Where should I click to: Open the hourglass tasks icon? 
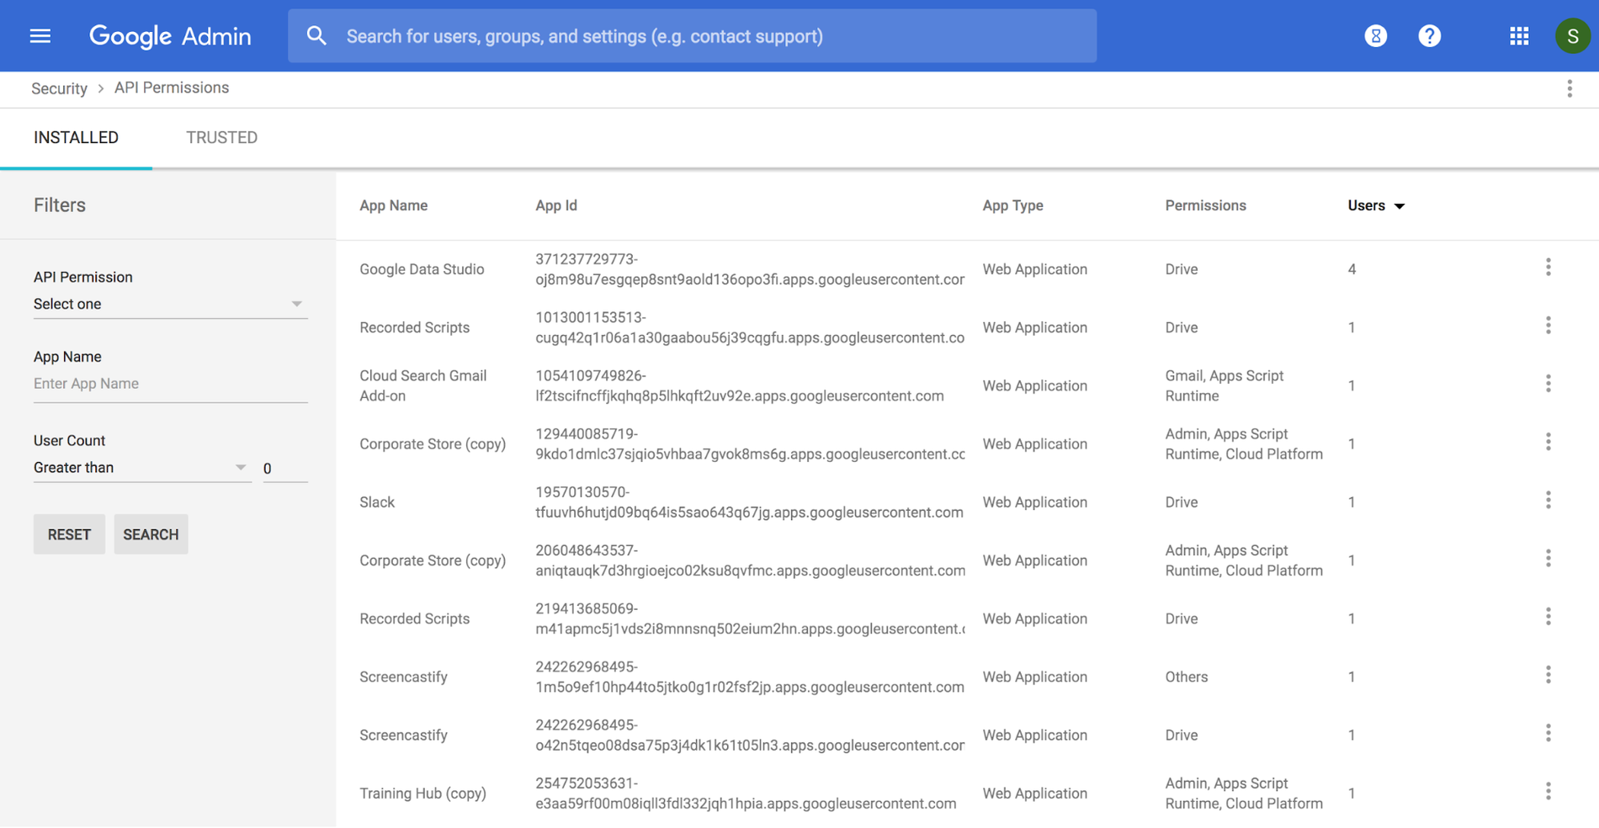point(1375,36)
